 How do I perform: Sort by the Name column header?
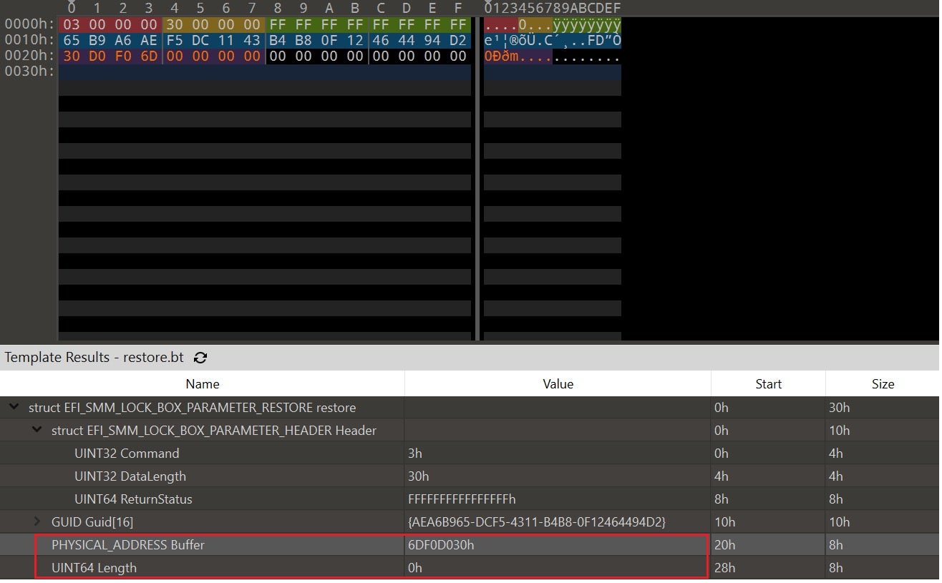click(x=202, y=384)
